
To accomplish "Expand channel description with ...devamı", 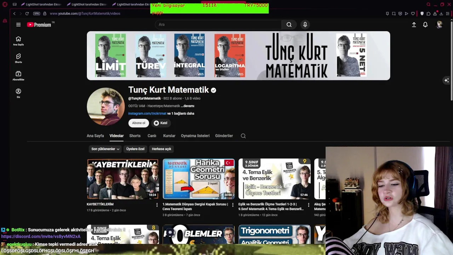I will [188, 106].
